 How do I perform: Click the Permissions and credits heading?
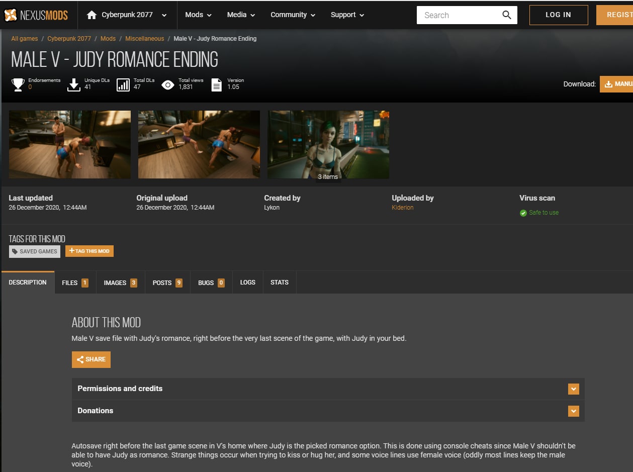120,389
